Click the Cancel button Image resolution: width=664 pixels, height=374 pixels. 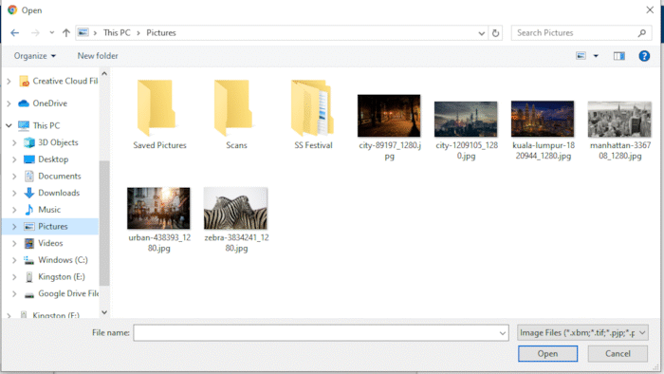coord(618,354)
